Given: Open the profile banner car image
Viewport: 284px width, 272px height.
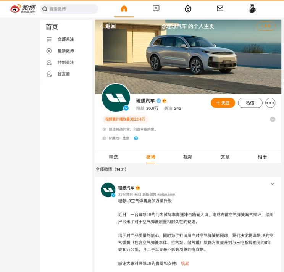Looking at the screenshot, I should pyautogui.click(x=188, y=57).
